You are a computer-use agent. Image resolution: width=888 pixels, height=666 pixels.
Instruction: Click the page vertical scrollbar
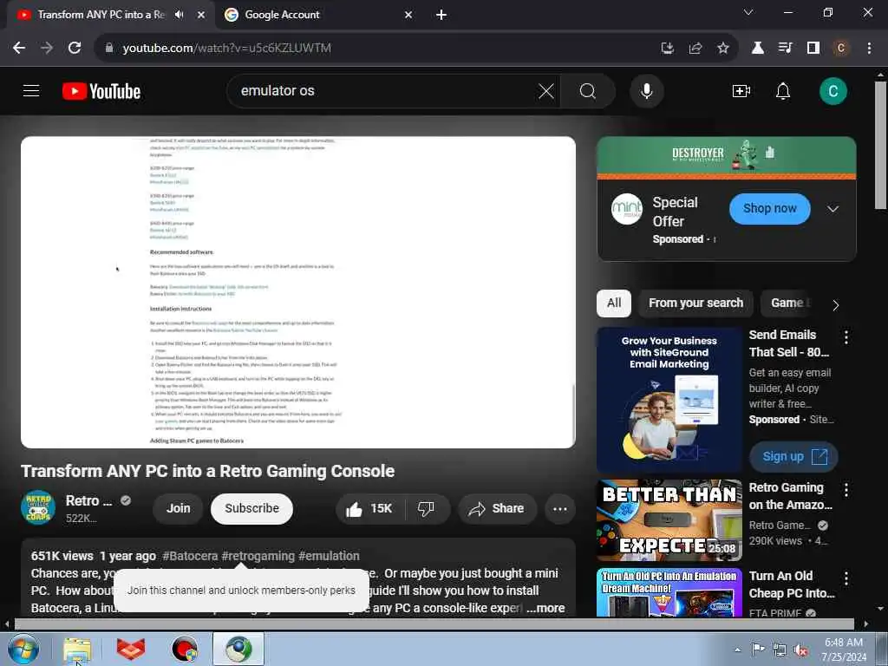click(x=880, y=146)
